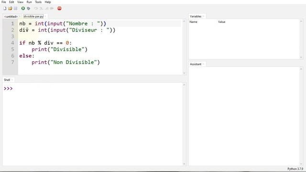This screenshot has width=306, height=172.
Task: Click line number 1 in the gutter
Action: [13, 23]
